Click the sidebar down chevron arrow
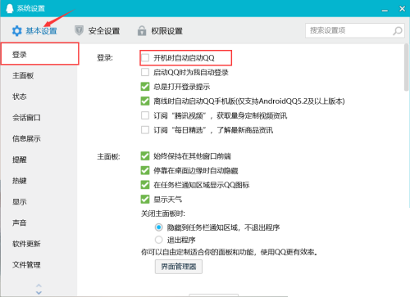The height and width of the screenshot is (297, 410). point(39,293)
